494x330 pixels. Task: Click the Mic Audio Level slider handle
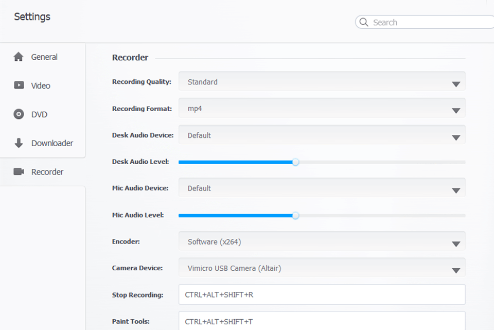point(295,215)
